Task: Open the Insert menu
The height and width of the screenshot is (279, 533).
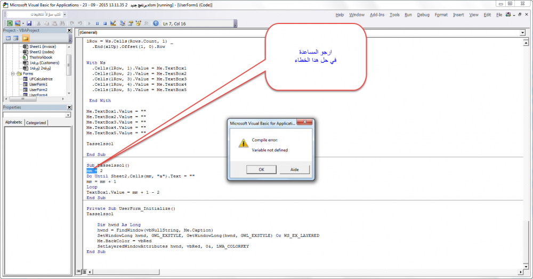Action: point(458,14)
